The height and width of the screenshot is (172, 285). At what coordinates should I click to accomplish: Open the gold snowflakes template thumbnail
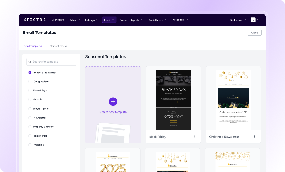(x=233, y=162)
